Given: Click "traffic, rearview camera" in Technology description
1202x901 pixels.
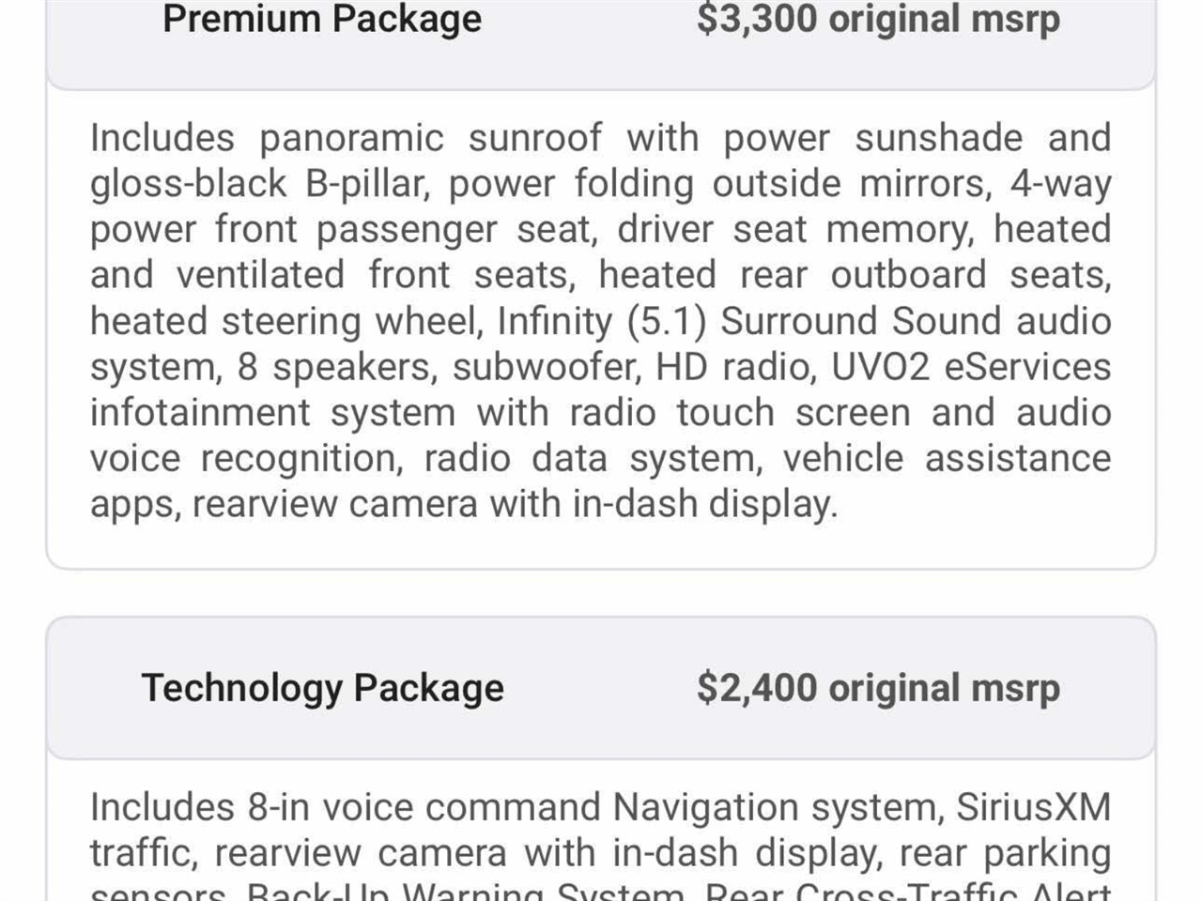Looking at the screenshot, I should click(299, 853).
